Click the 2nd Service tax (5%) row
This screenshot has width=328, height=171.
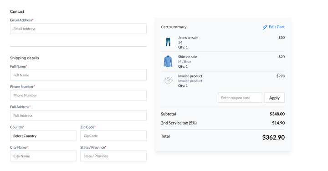223,123
